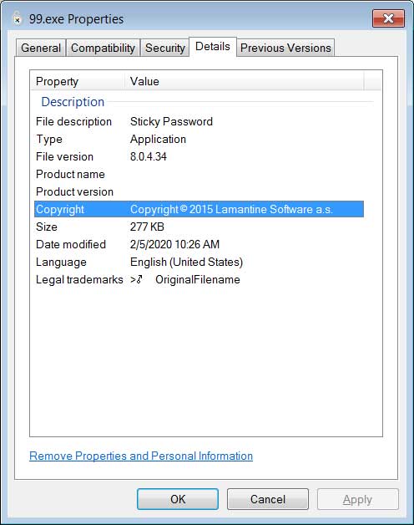Select the Date modified property label
The width and height of the screenshot is (414, 525).
[x=71, y=244]
